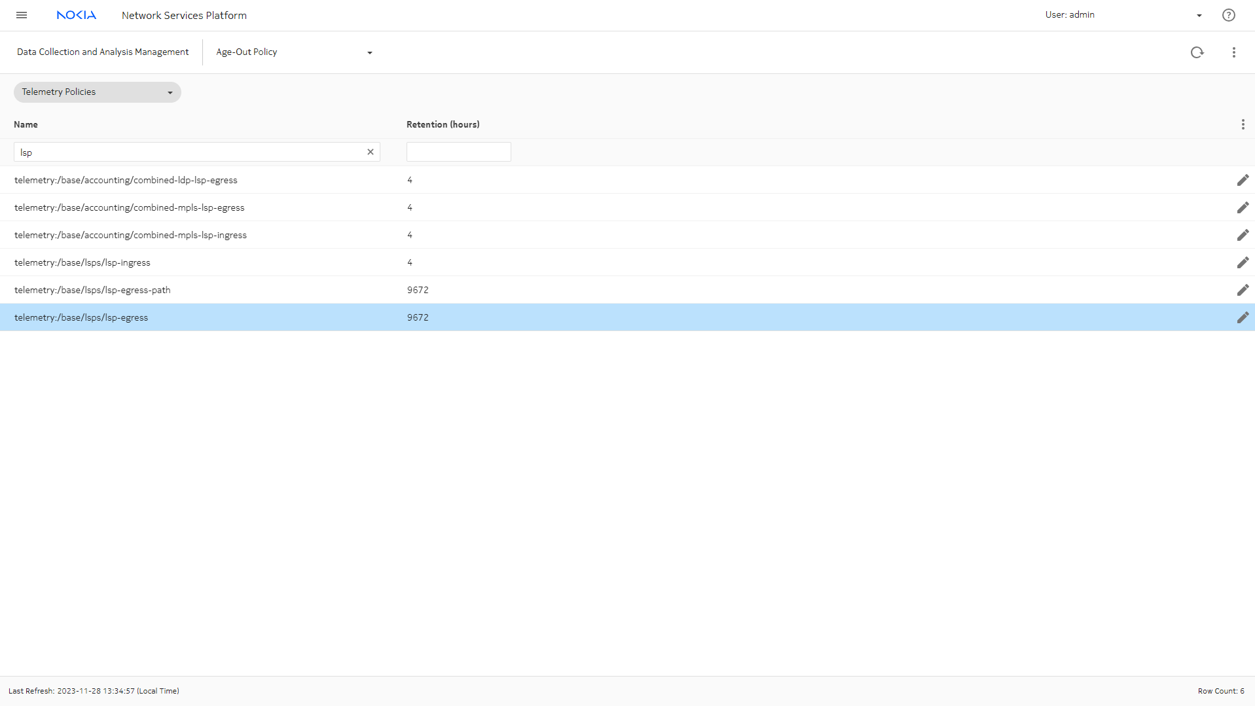Sort by Retention (hours) column header
Image resolution: width=1255 pixels, height=706 pixels.
443,124
